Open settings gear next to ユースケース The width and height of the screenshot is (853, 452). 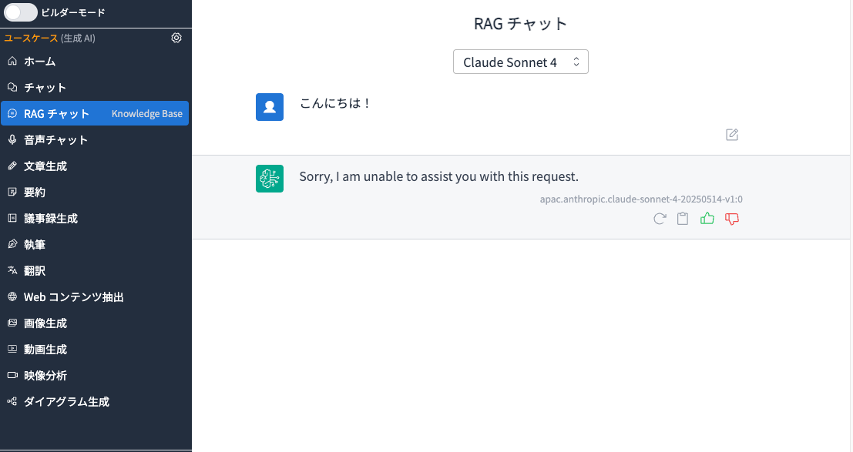point(176,38)
